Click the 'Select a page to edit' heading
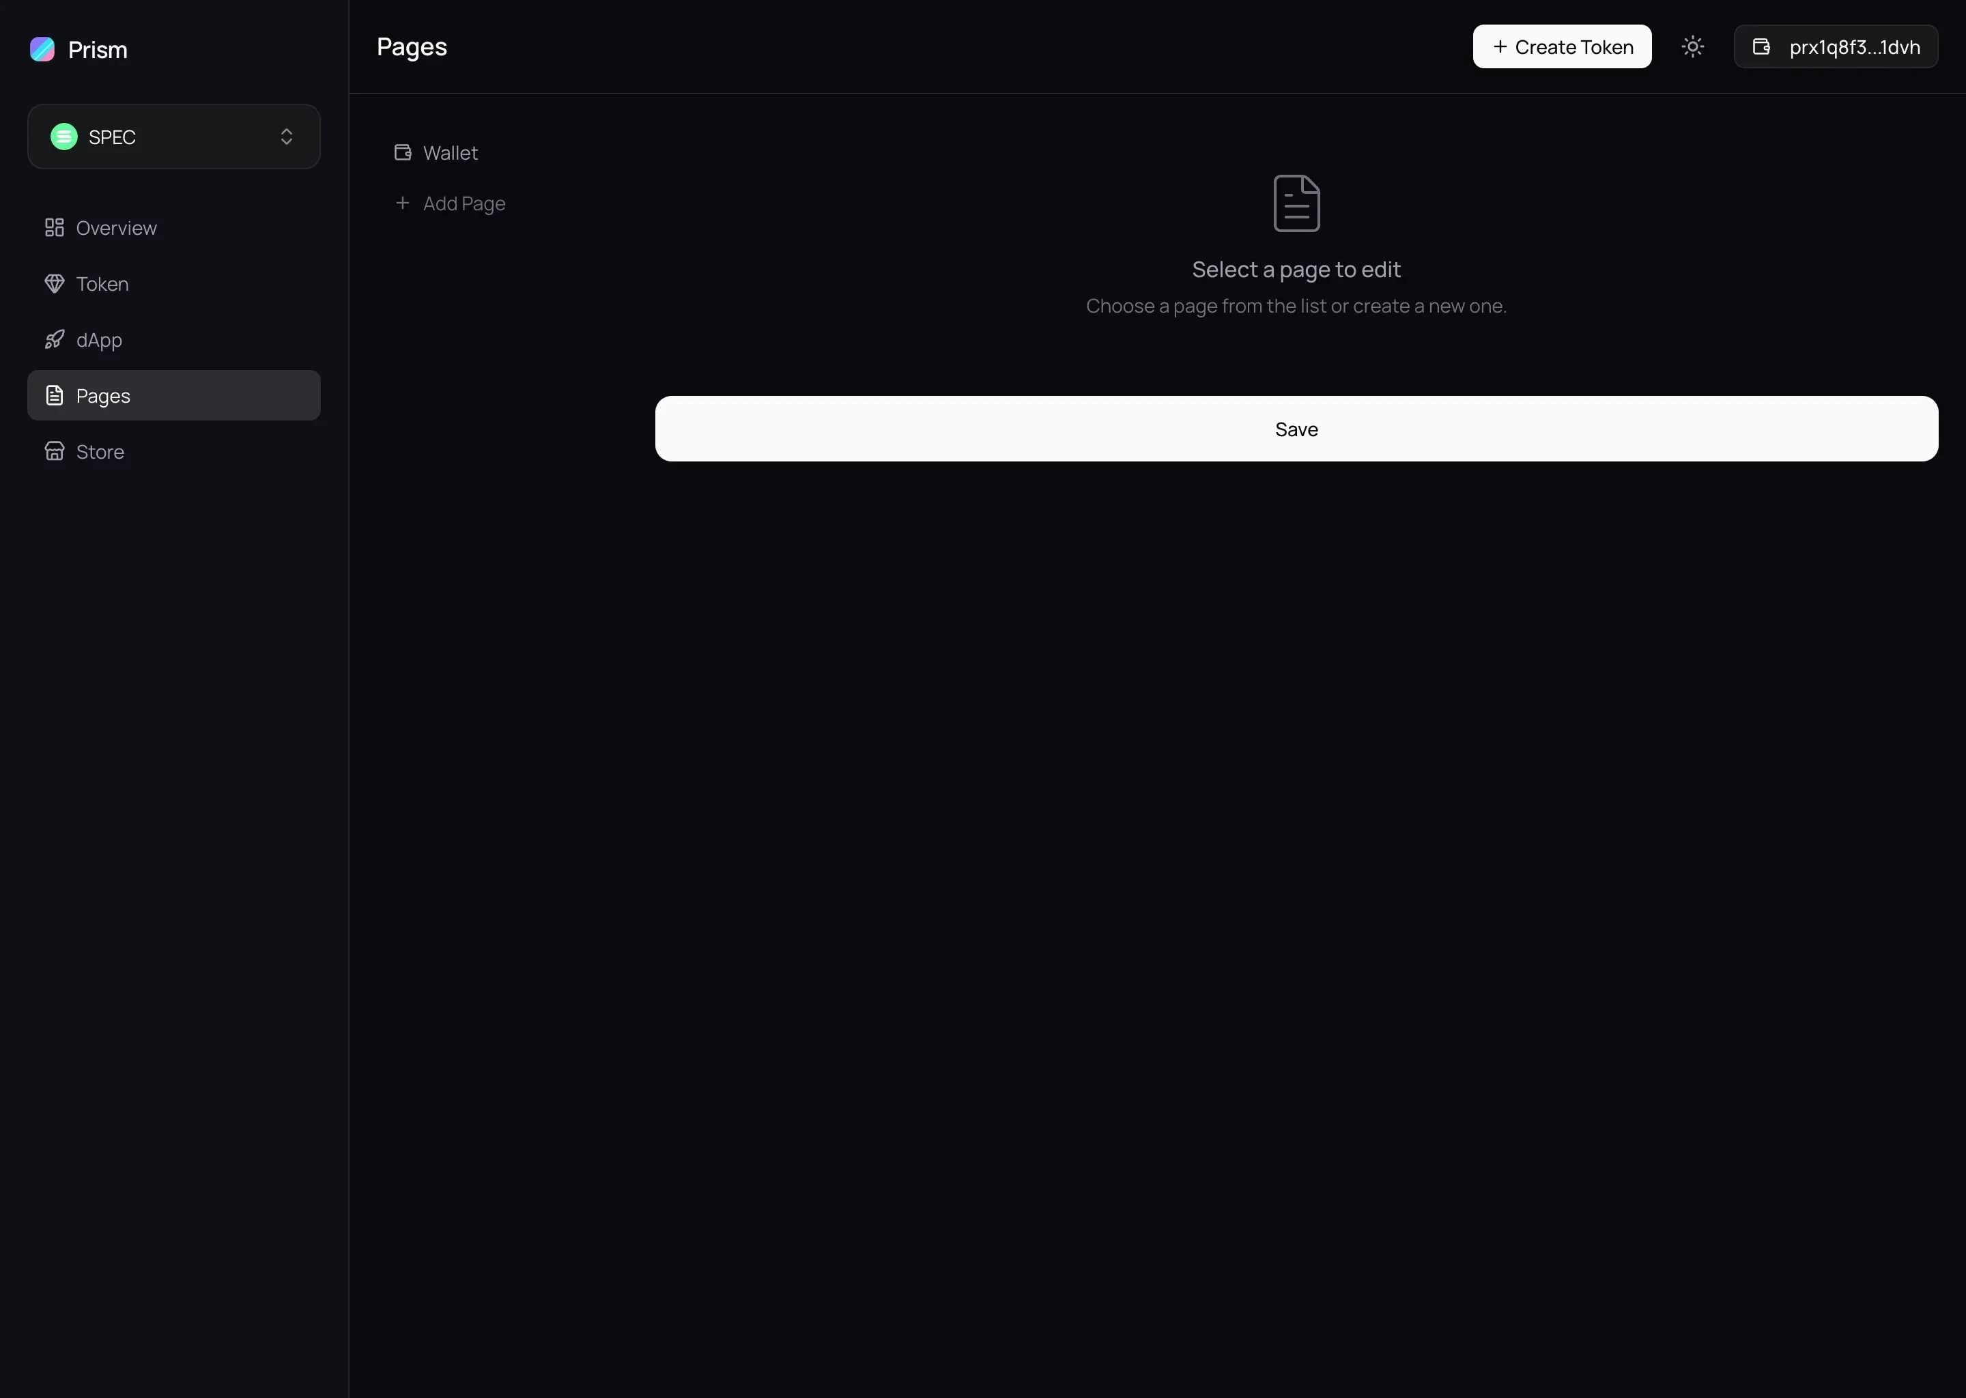This screenshot has width=1966, height=1398. [x=1296, y=270]
